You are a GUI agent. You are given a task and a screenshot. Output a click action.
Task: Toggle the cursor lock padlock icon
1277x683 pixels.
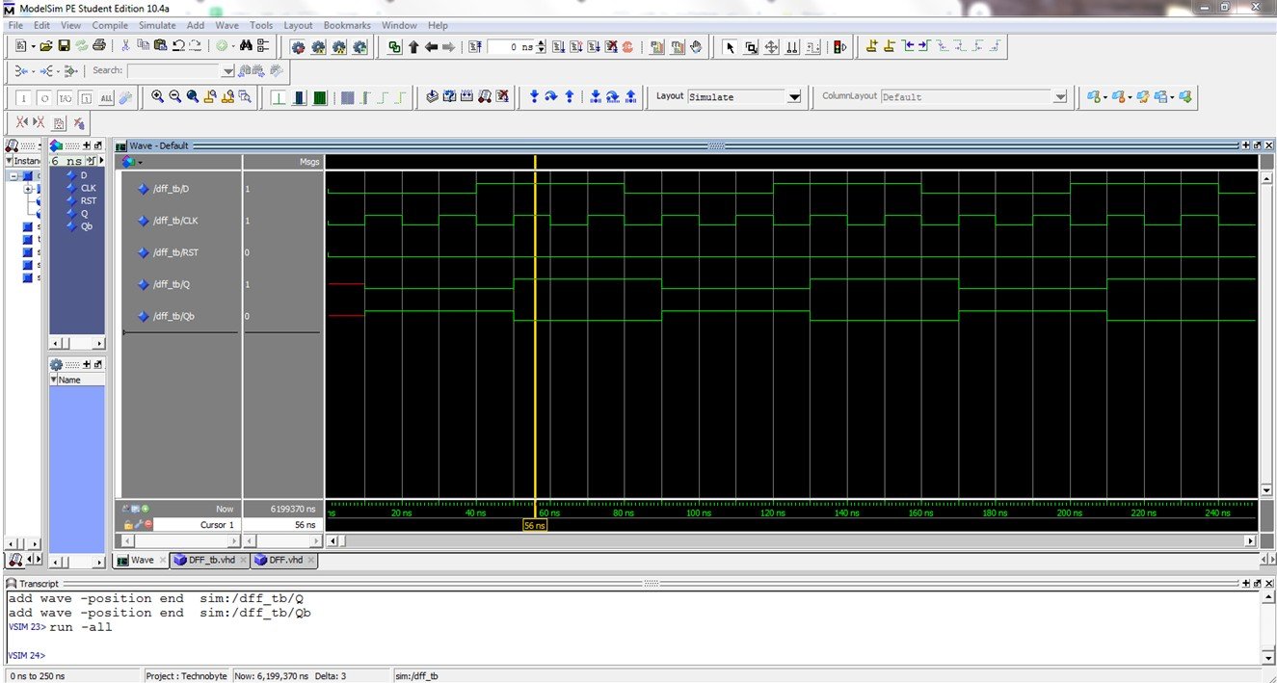pyautogui.click(x=128, y=524)
